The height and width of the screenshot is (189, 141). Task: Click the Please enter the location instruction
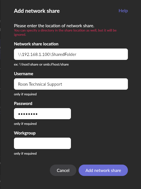pyautogui.click(x=54, y=26)
